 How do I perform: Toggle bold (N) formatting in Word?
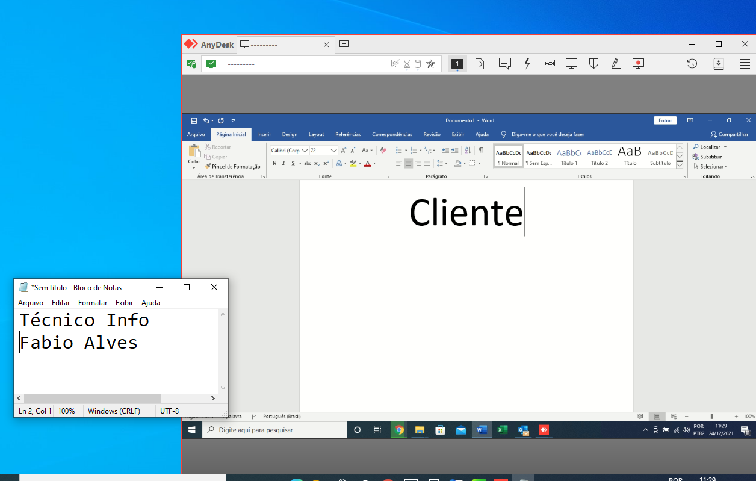[274, 163]
